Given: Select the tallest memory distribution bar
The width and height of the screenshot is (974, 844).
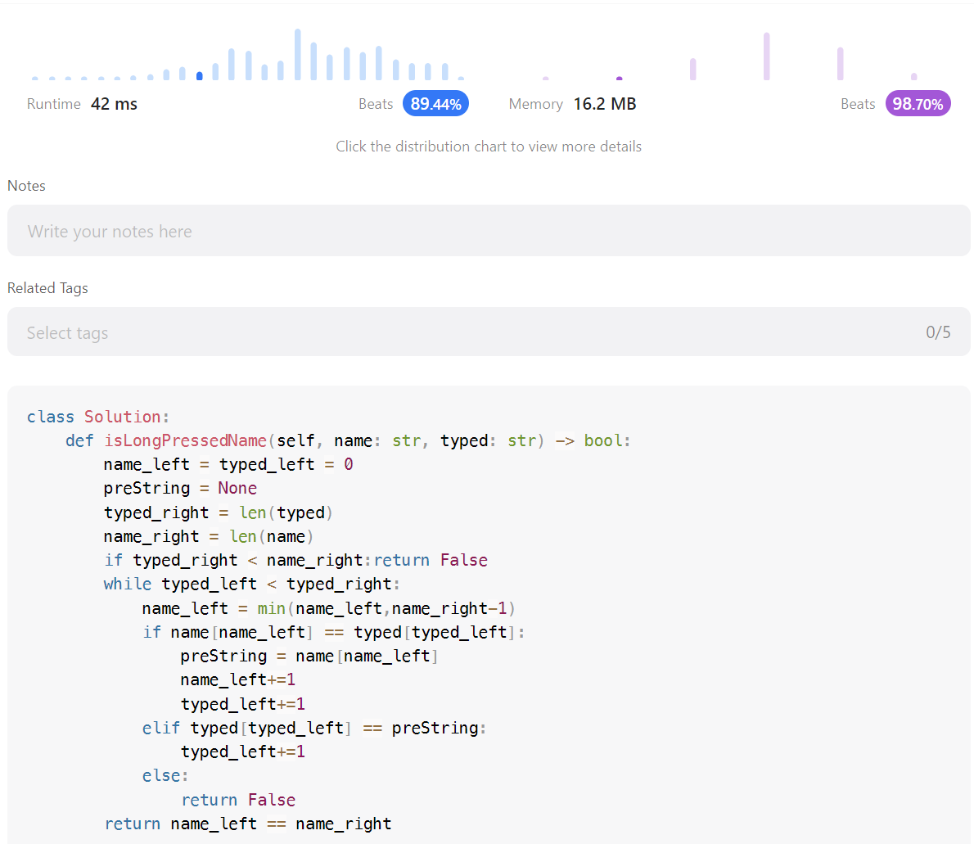Looking at the screenshot, I should (x=767, y=57).
